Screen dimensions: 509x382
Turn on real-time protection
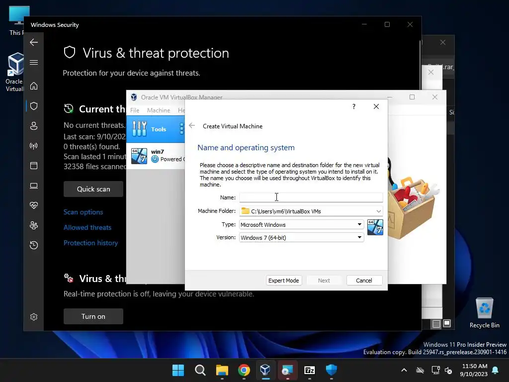click(93, 316)
